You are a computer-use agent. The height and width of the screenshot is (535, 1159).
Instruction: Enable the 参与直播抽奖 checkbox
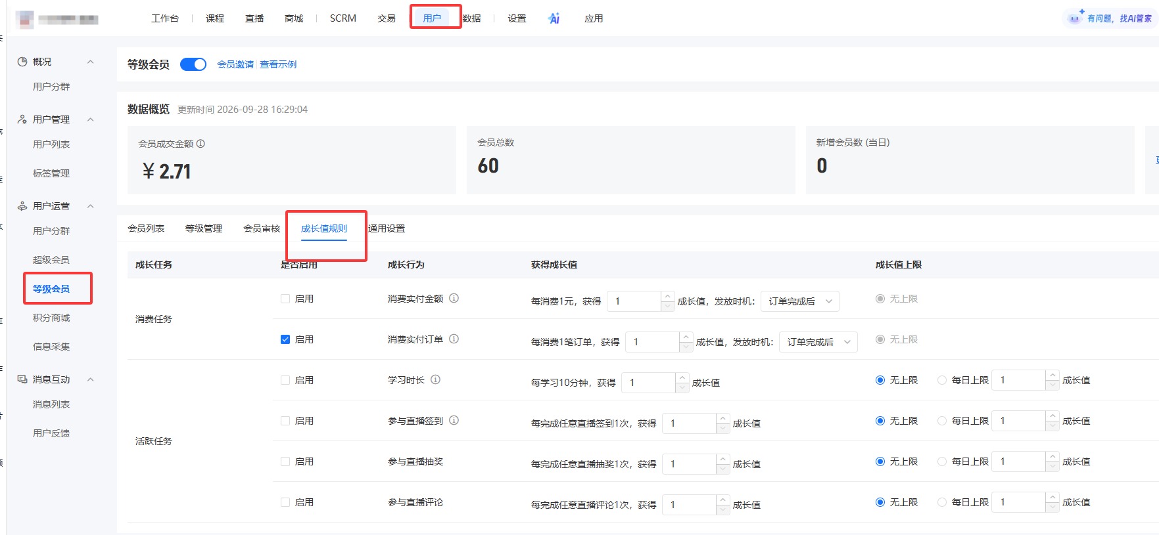285,461
